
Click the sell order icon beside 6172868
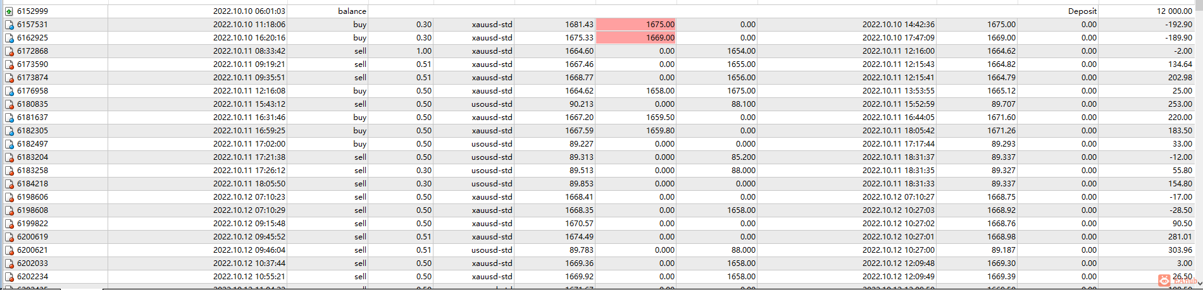point(9,51)
